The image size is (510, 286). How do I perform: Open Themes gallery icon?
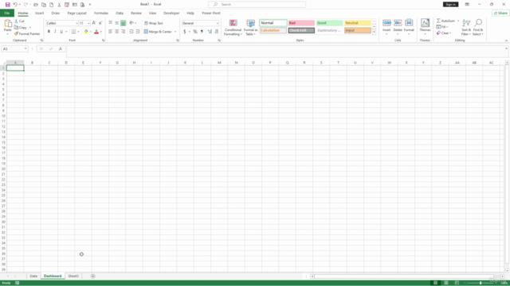(x=425, y=23)
